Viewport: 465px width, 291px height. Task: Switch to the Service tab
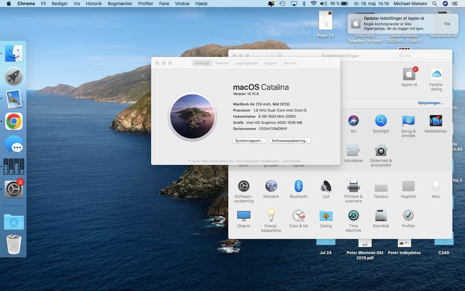(x=290, y=63)
